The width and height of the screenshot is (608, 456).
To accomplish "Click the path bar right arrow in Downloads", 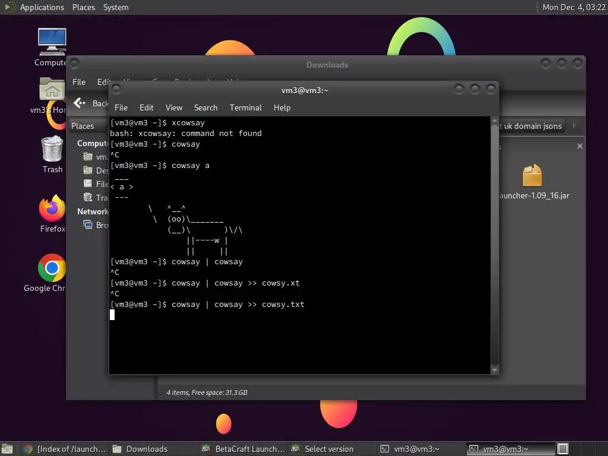I will pos(574,126).
